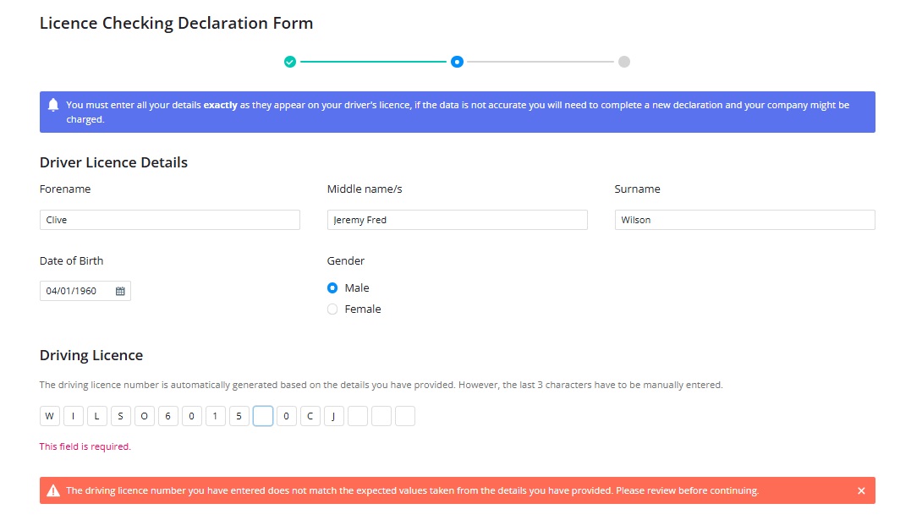Click the warning triangle in the red alert
Screen dimensions: 922x520
tap(53, 490)
